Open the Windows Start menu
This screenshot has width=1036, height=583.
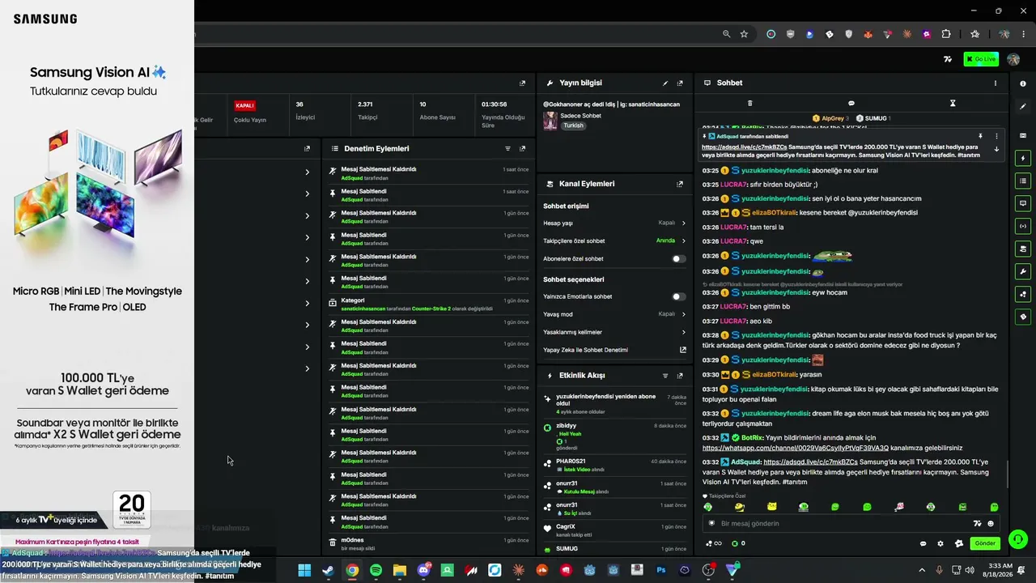304,570
